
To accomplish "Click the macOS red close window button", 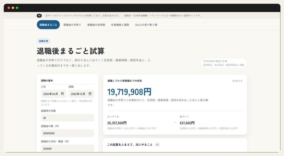I will point(9,8).
